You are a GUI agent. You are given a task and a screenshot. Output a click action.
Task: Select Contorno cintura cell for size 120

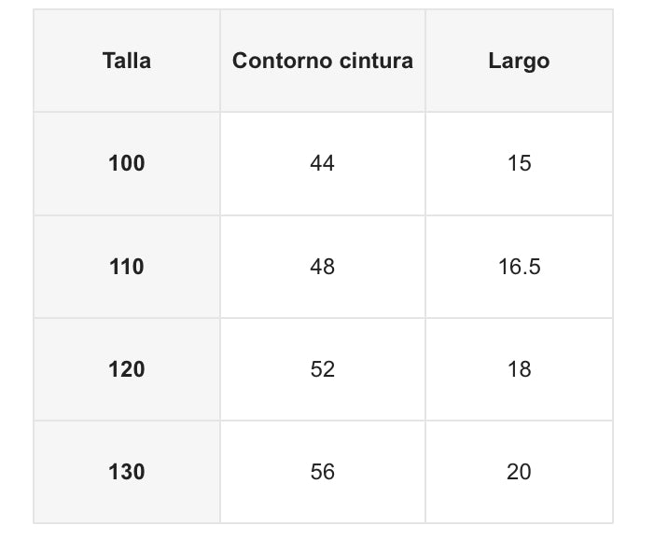[323, 369]
